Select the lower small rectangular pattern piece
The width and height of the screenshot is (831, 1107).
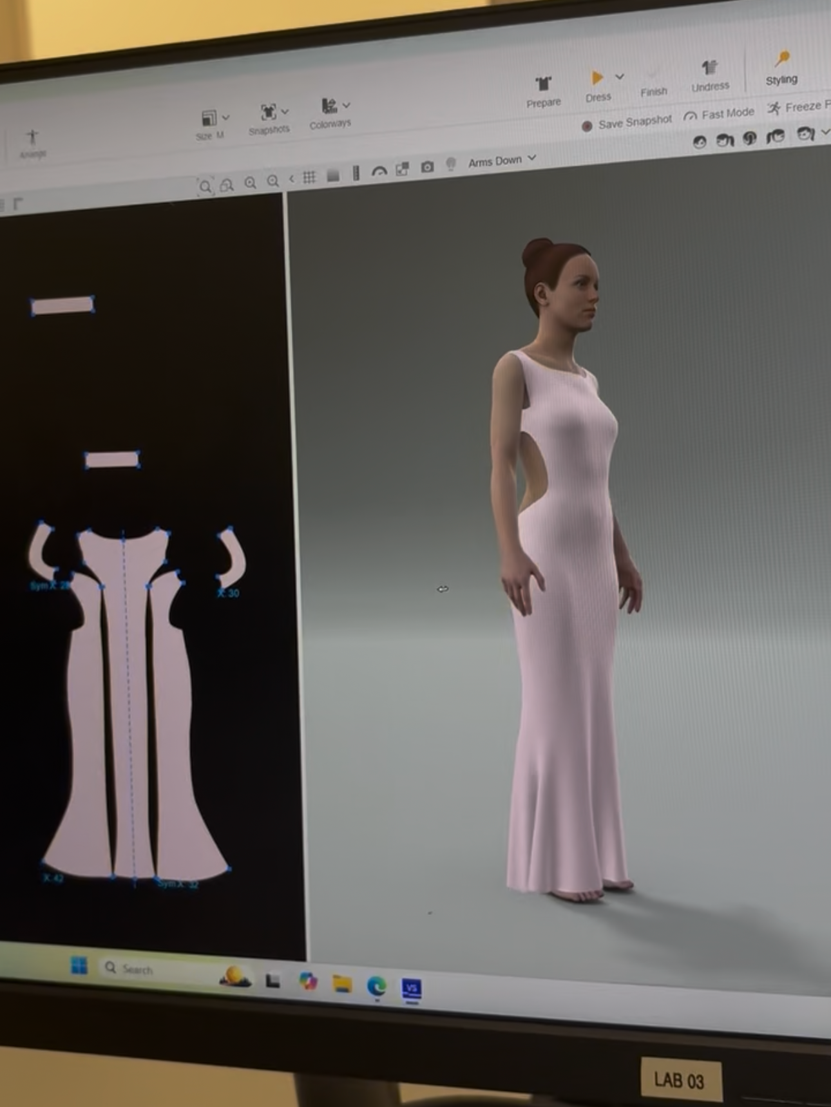(112, 460)
